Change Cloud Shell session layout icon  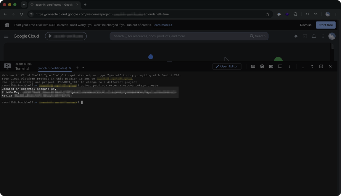(x=280, y=66)
